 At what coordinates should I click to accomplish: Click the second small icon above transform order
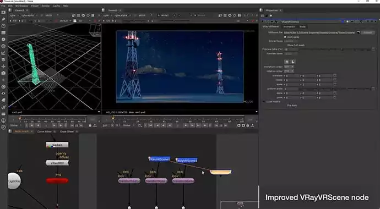coord(293,62)
